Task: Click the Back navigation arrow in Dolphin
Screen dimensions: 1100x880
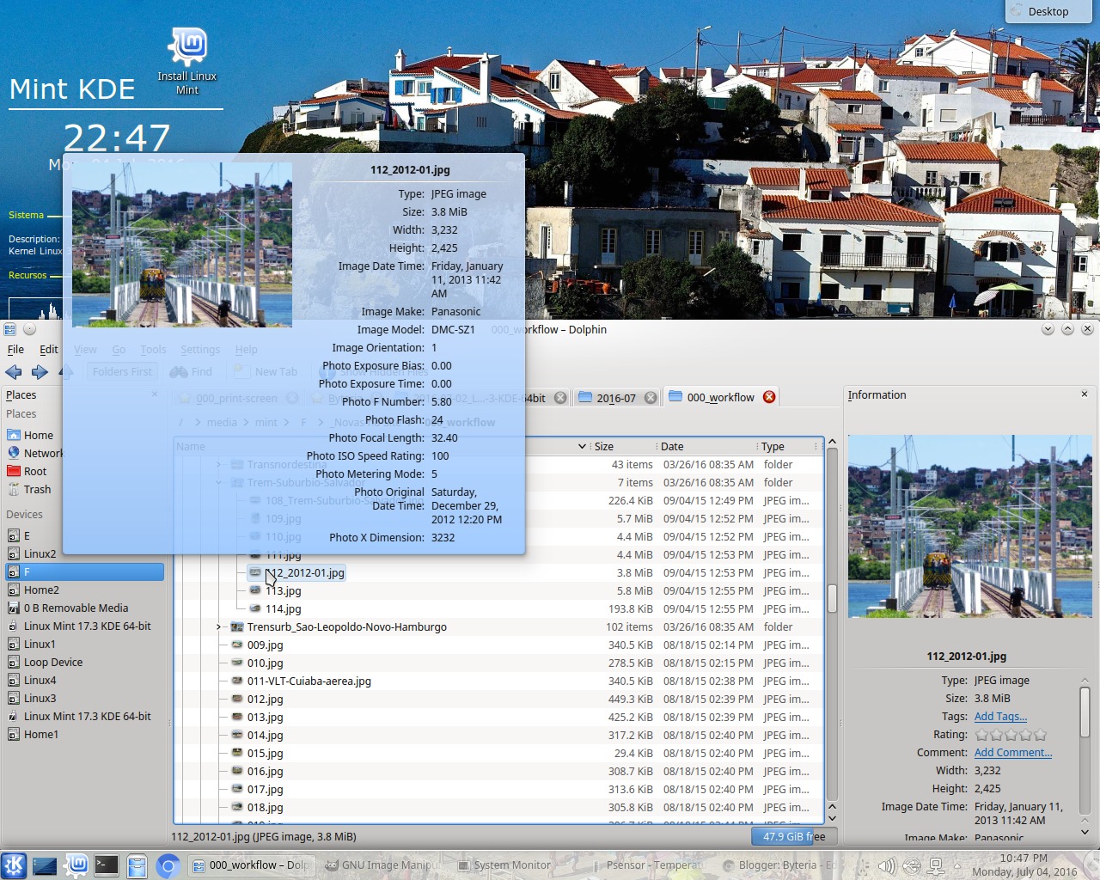Action: [x=14, y=372]
